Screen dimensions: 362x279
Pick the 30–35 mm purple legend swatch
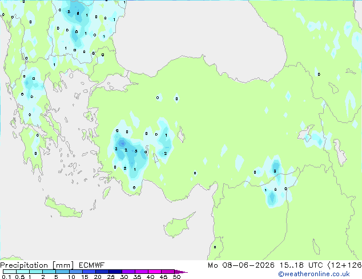[x=128, y=272]
